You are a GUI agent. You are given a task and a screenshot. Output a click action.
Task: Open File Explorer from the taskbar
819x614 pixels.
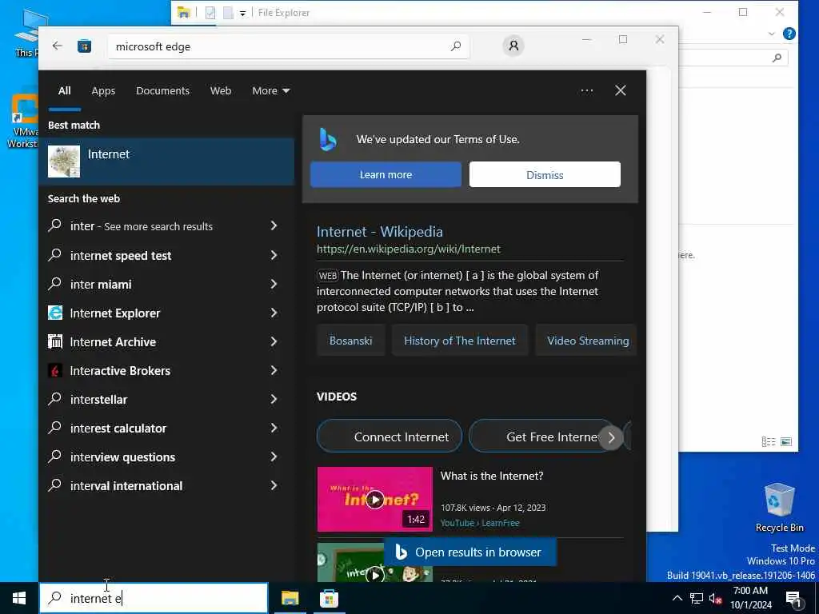(x=290, y=598)
